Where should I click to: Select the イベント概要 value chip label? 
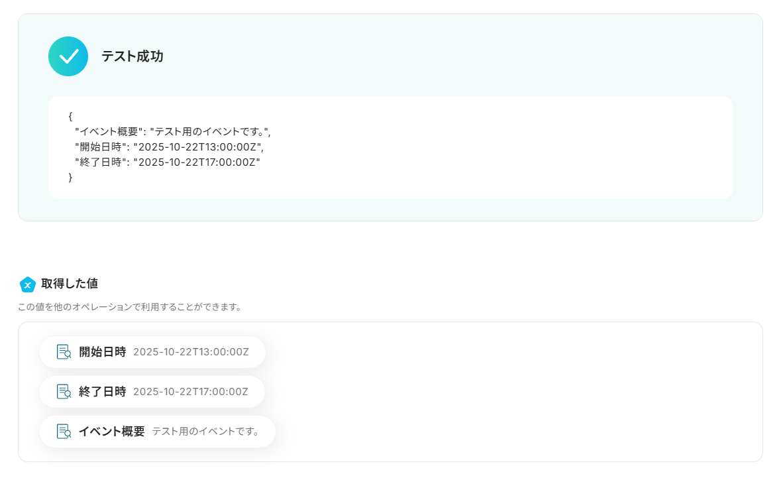point(111,432)
